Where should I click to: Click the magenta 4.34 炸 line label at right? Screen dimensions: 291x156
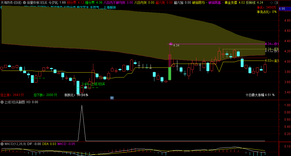272,44
